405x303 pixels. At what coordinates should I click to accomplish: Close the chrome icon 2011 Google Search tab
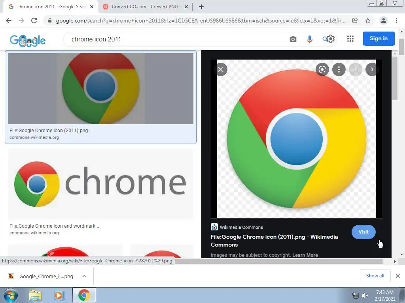pyautogui.click(x=92, y=7)
